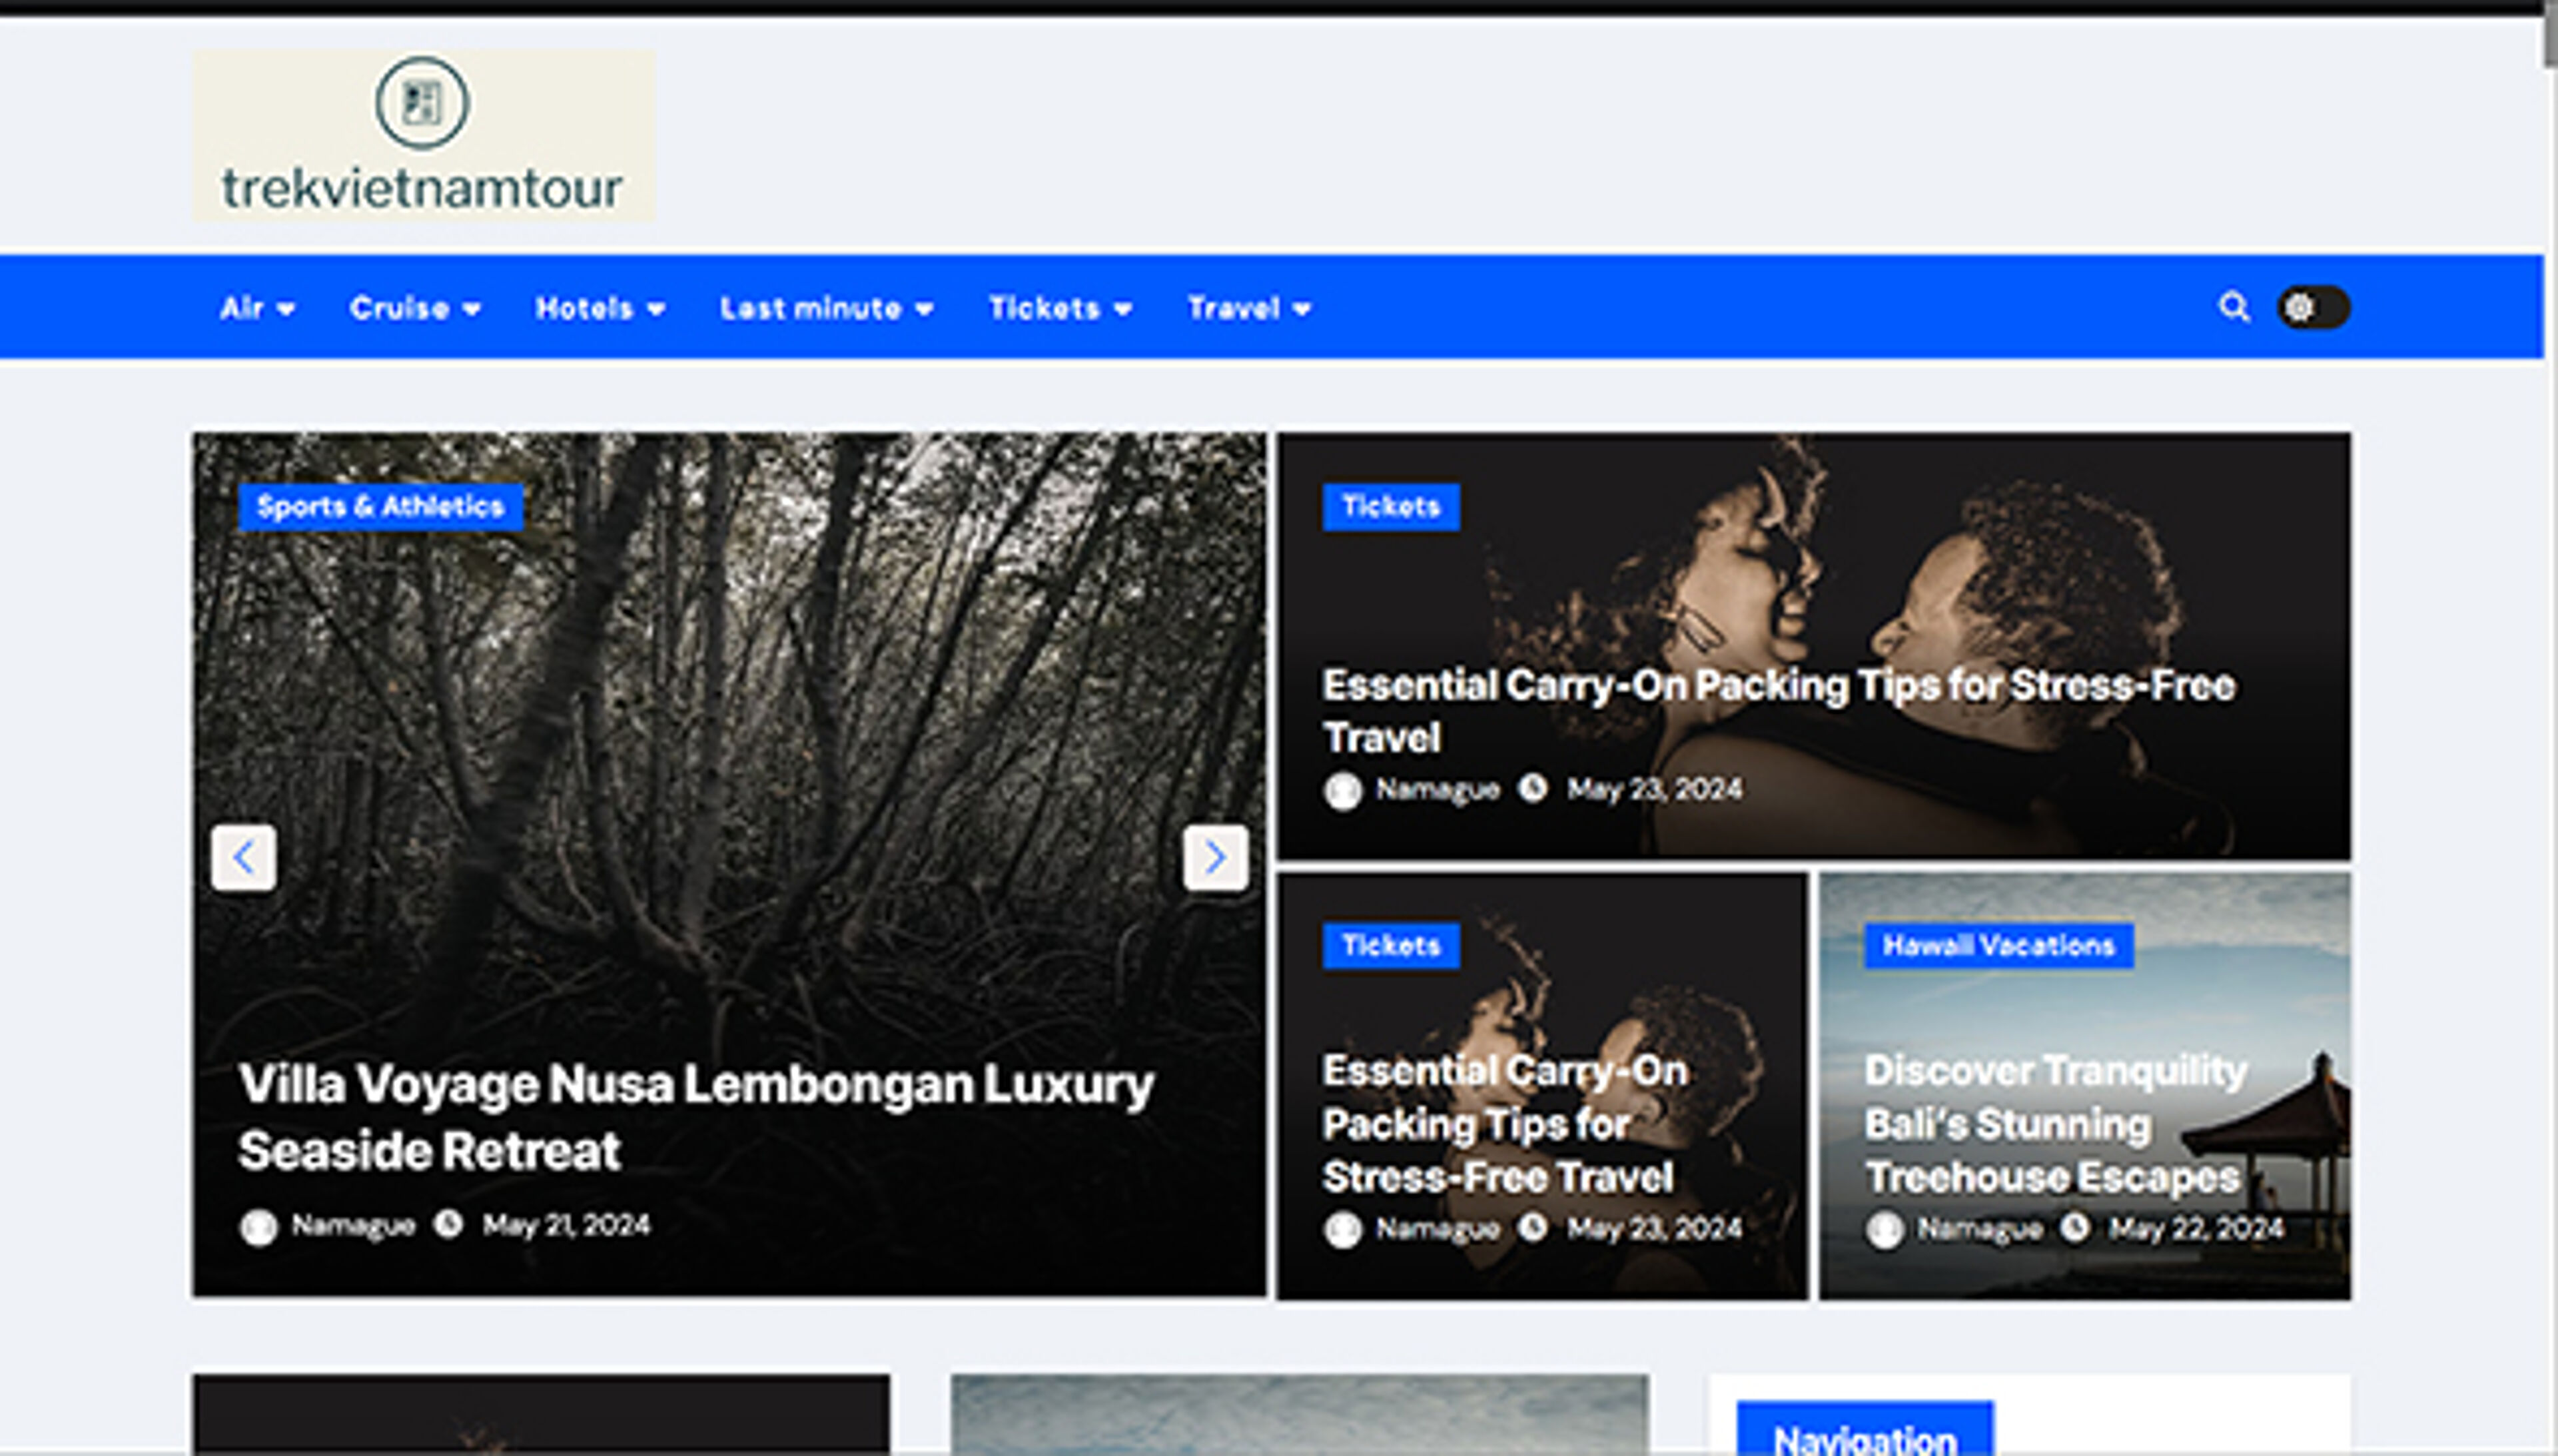Click author avatar on Villa Voyage post
This screenshot has width=2558, height=1456.
click(x=258, y=1227)
